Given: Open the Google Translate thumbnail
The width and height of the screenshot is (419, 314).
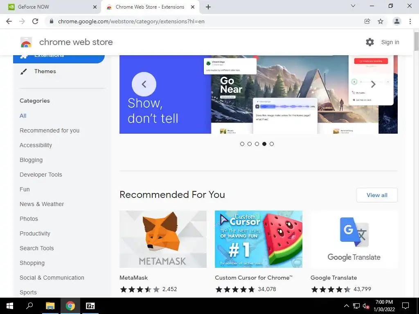Looking at the screenshot, I should click(354, 239).
